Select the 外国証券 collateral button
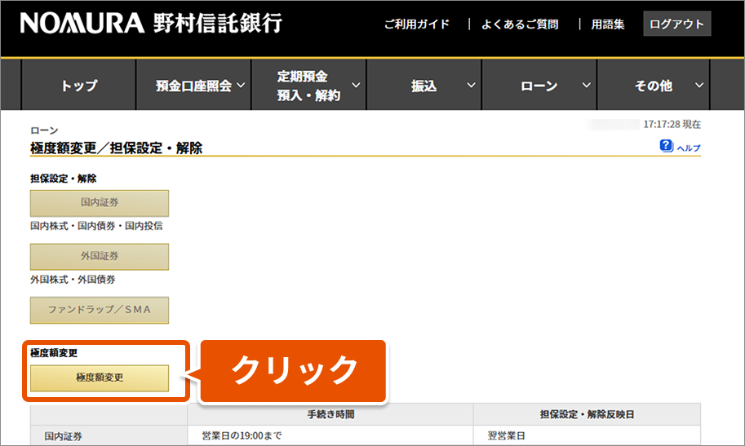 point(100,256)
